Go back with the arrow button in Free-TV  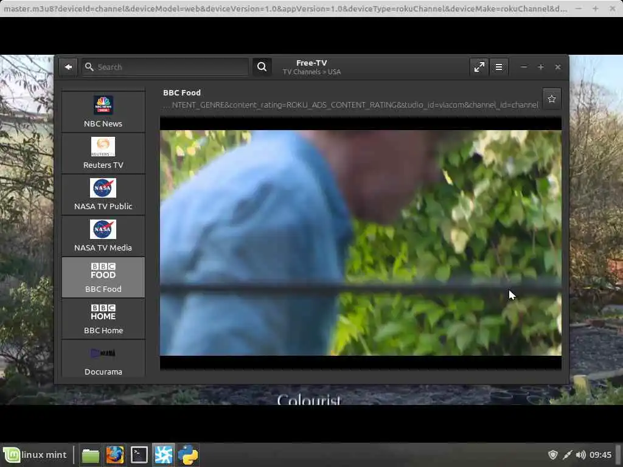coord(68,67)
